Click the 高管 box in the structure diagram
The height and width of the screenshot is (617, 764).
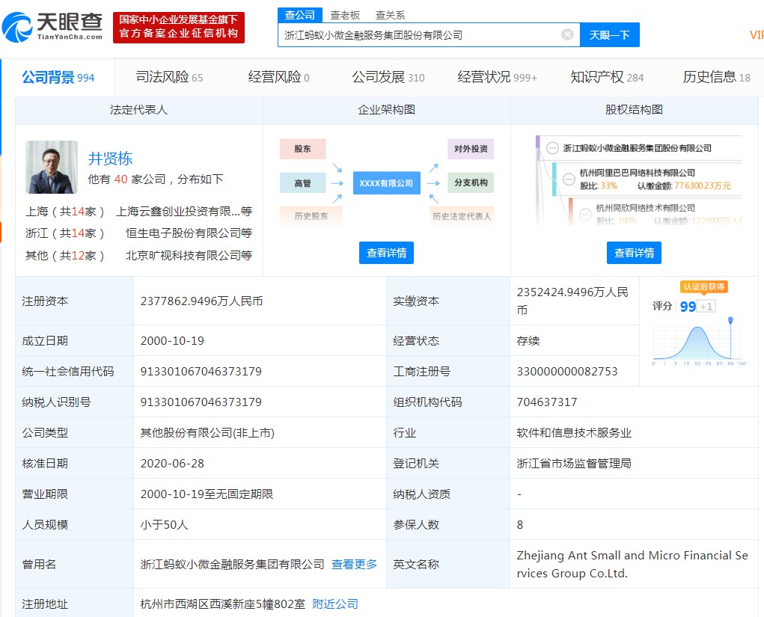(x=302, y=182)
